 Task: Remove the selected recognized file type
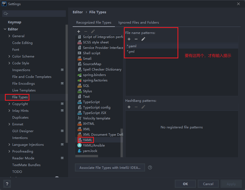point(86,31)
